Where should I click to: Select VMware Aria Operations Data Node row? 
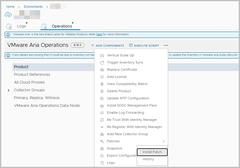tap(47, 106)
